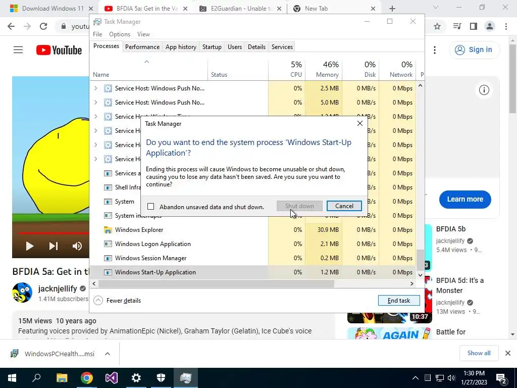Image resolution: width=517 pixels, height=388 pixels.
Task: Open the jacknjellify channel avatar
Action: pos(22,293)
